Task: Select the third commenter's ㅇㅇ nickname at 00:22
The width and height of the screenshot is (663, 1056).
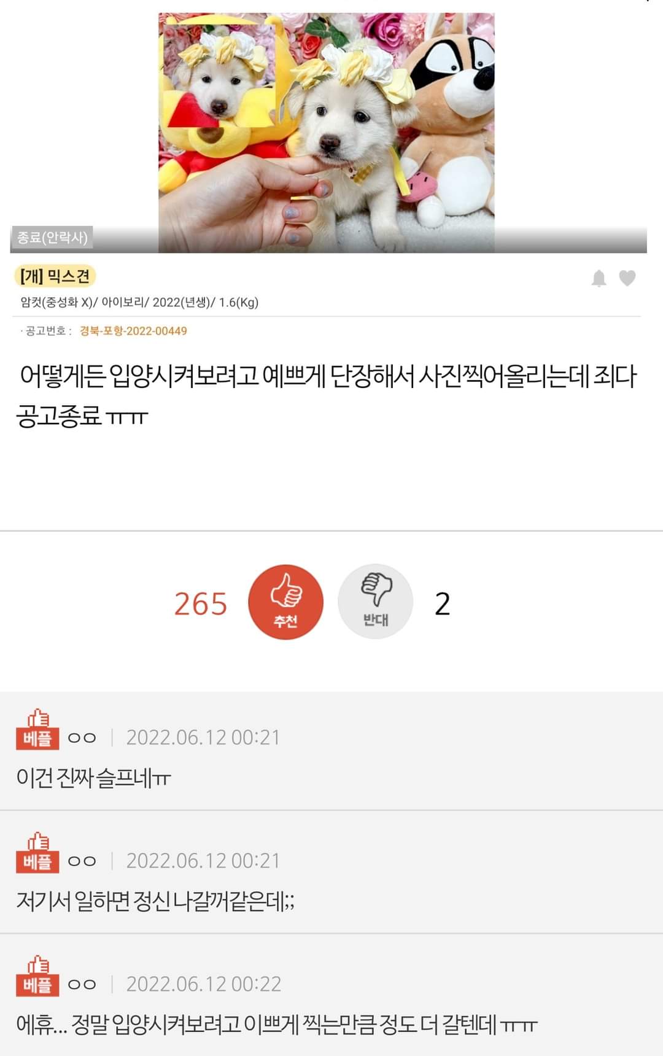Action: tap(82, 985)
